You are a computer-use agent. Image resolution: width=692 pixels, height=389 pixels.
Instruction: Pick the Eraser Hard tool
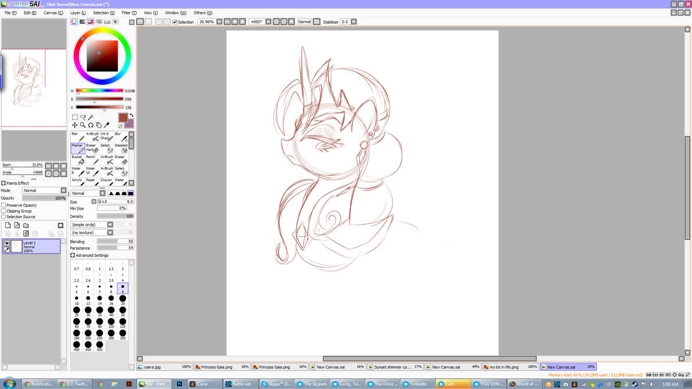92,148
